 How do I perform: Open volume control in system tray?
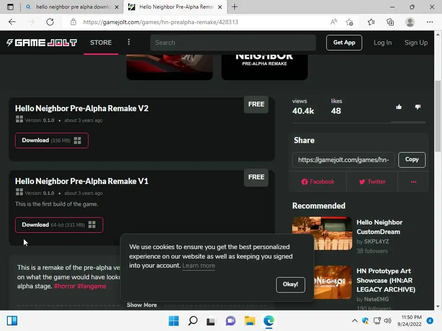388,321
